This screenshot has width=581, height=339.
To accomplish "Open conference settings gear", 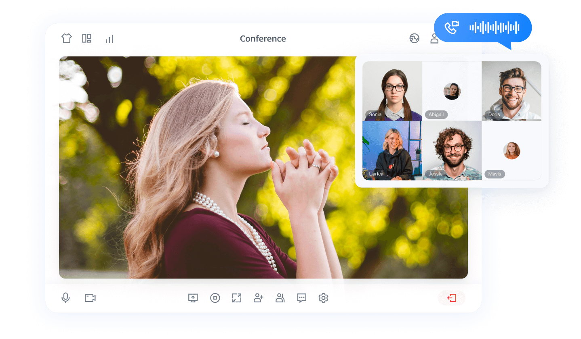I will [323, 298].
